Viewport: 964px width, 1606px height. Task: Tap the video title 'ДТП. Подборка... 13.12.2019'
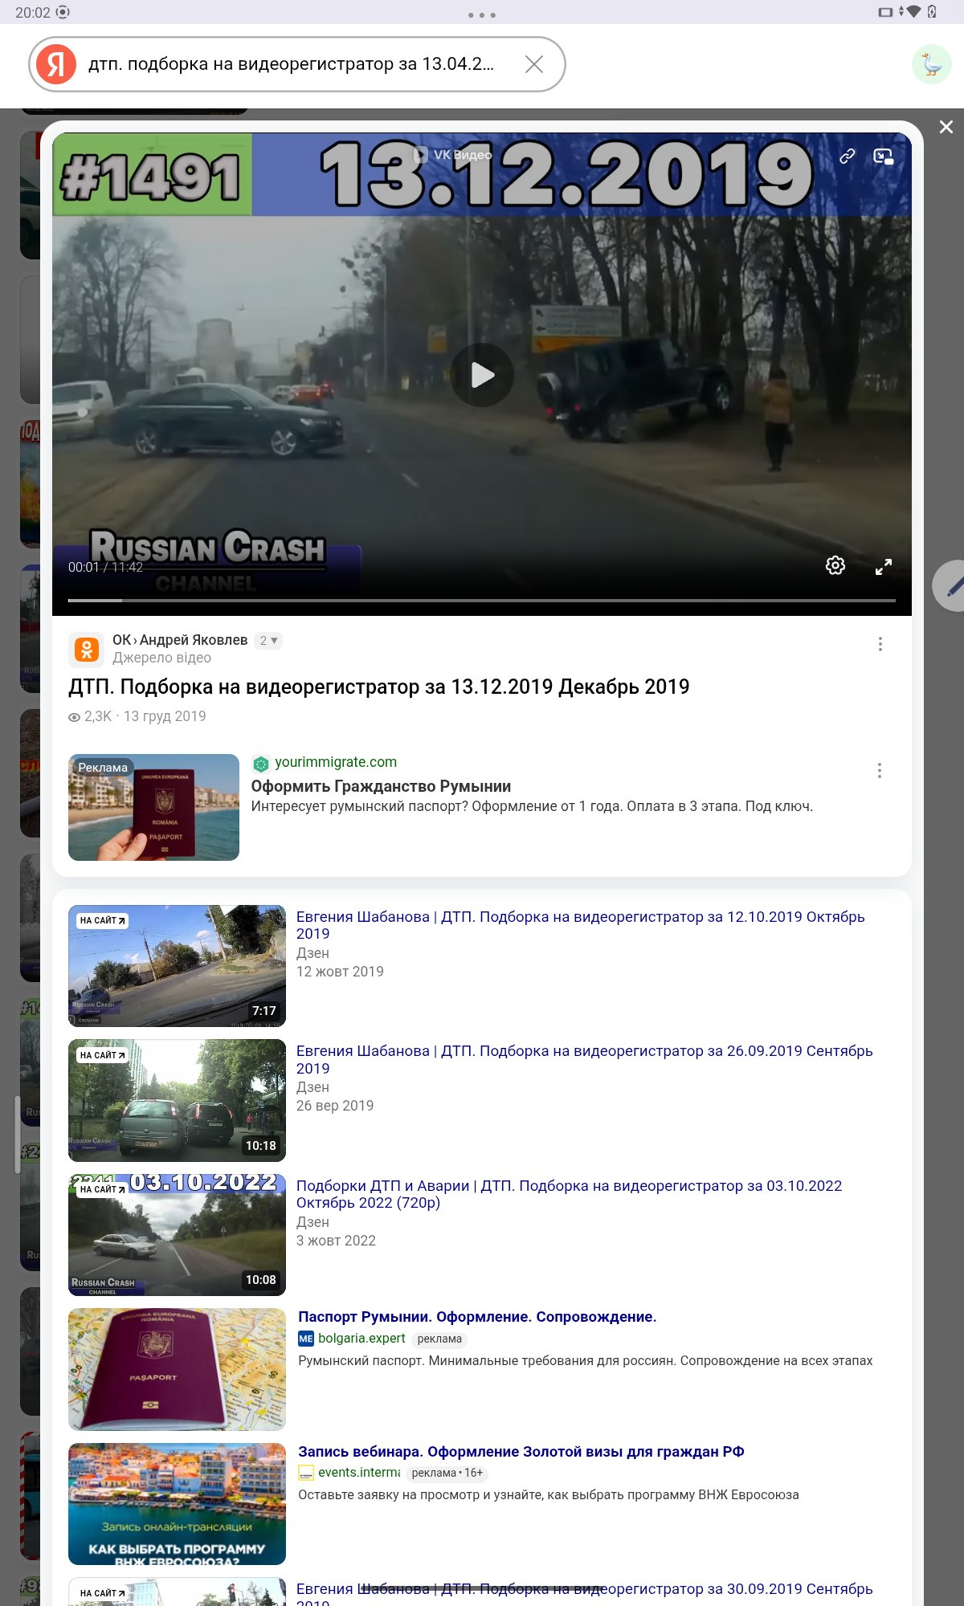[x=379, y=687]
